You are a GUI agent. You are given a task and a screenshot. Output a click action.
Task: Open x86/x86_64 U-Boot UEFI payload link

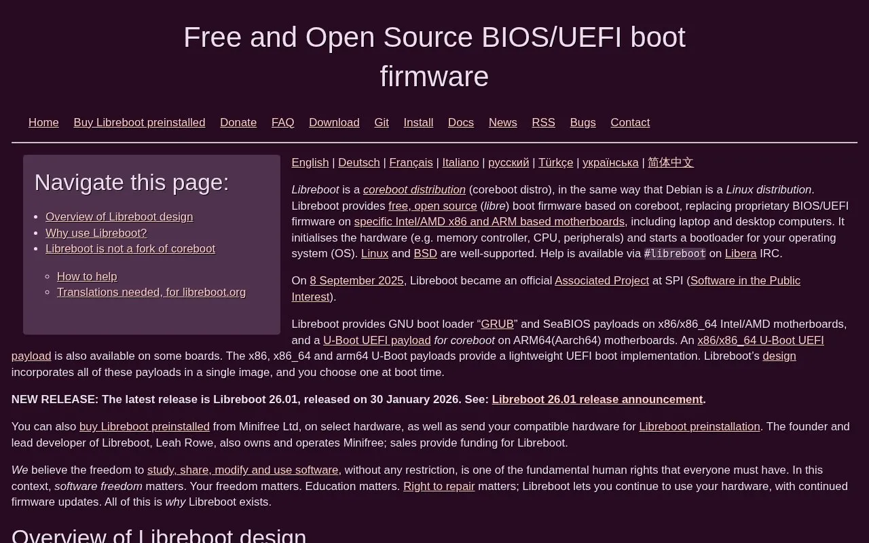(760, 340)
